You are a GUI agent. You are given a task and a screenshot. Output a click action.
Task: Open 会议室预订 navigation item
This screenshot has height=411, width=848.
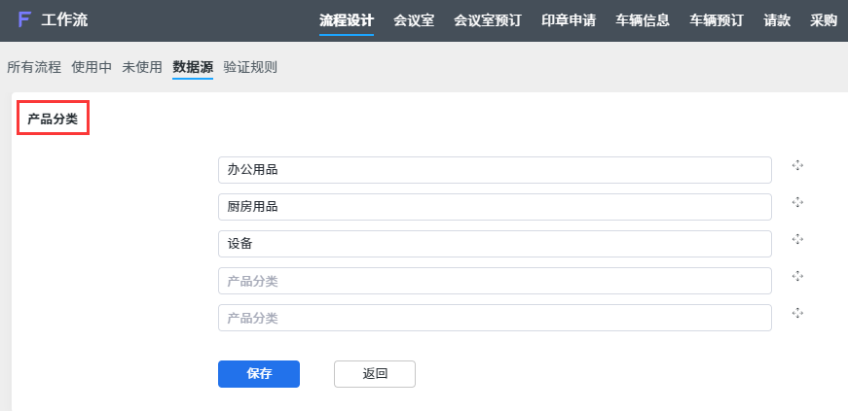(488, 20)
